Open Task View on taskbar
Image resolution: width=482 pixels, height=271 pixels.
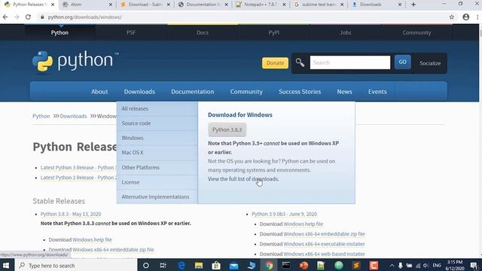point(163,266)
